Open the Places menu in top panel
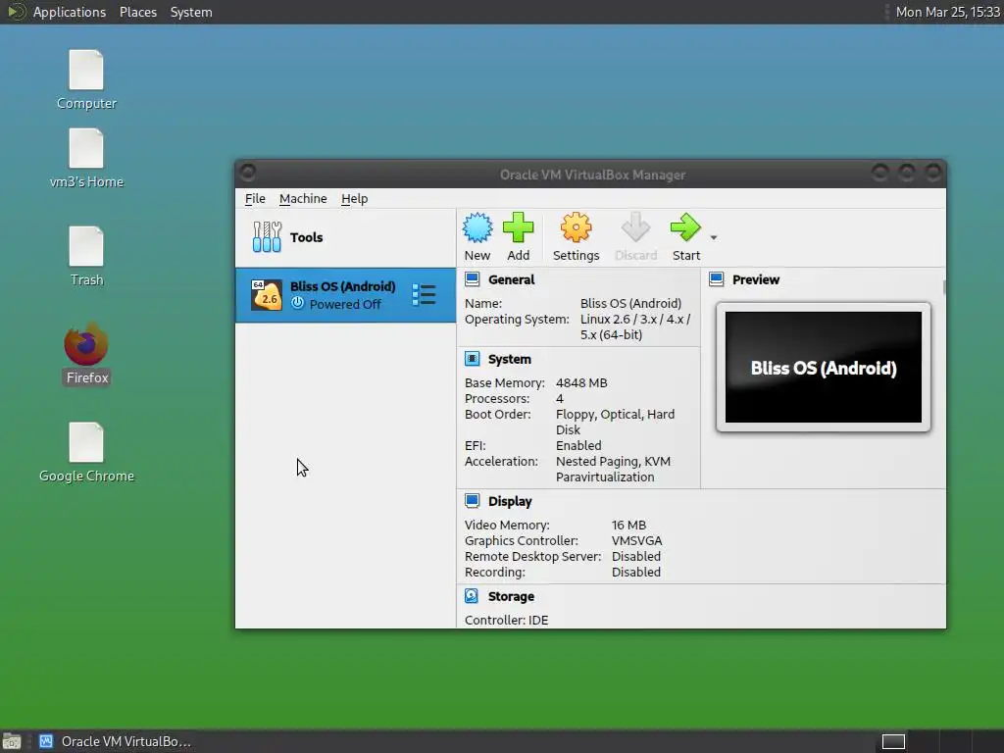 pos(137,12)
